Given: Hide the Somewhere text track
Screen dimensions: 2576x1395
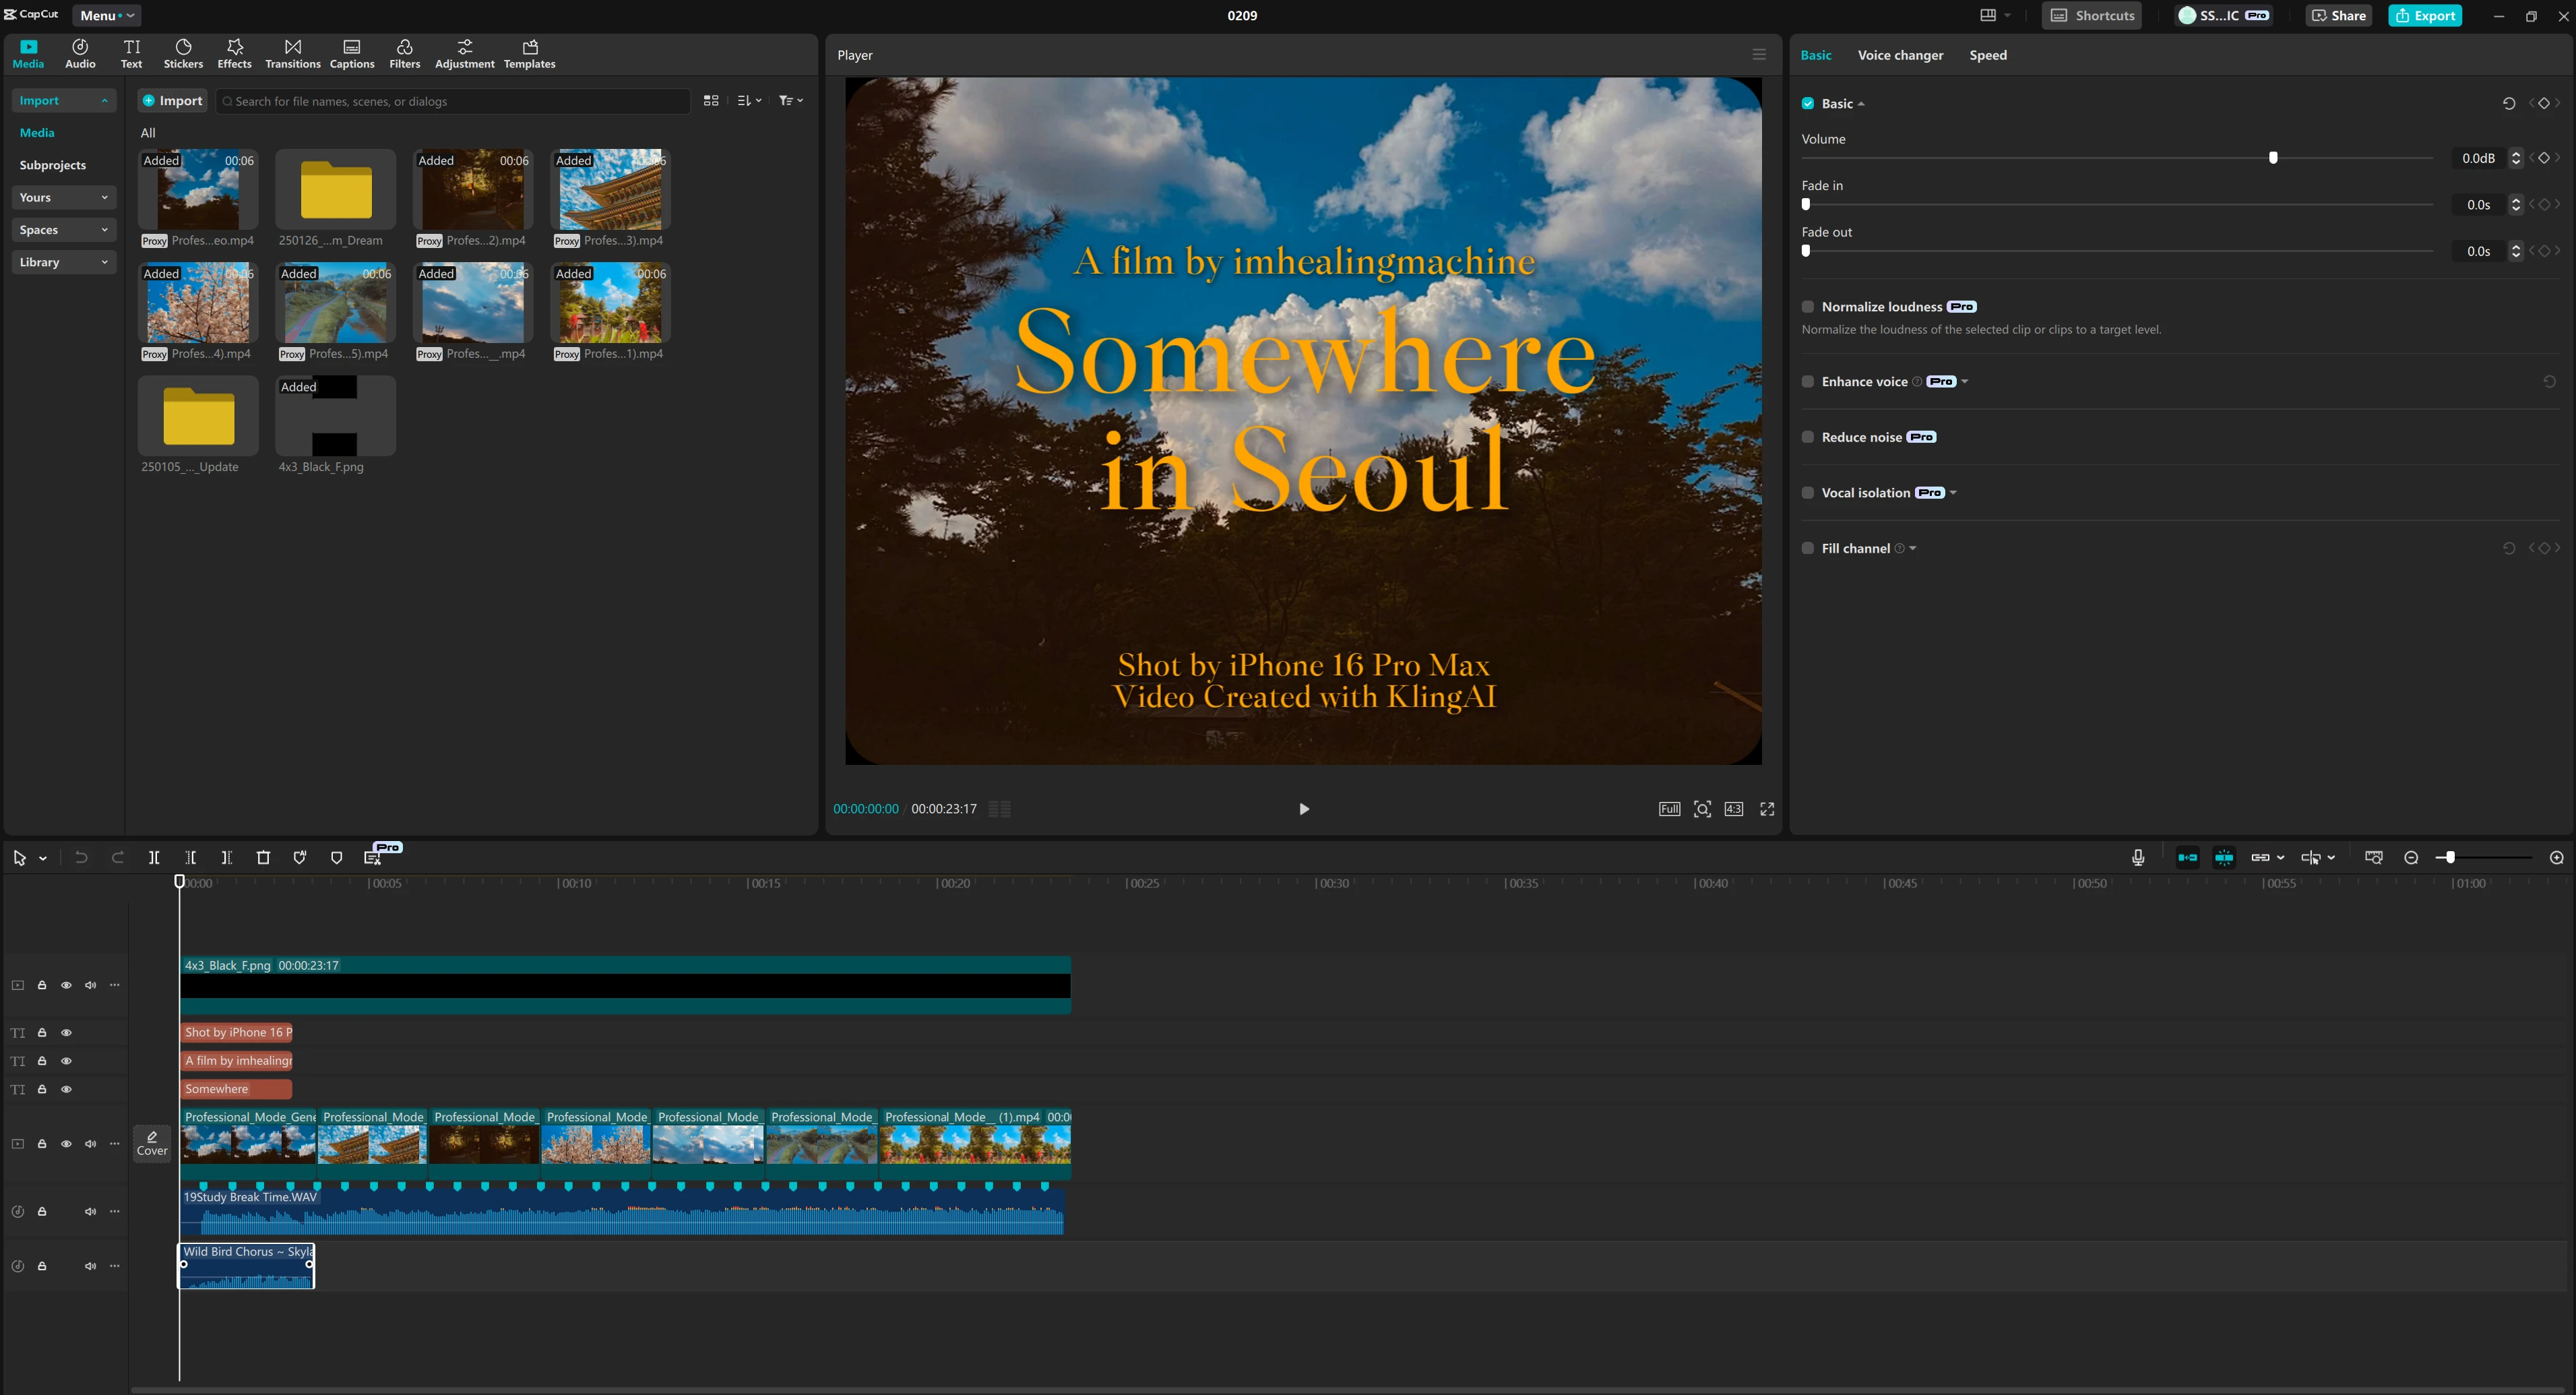Looking at the screenshot, I should tap(66, 1089).
